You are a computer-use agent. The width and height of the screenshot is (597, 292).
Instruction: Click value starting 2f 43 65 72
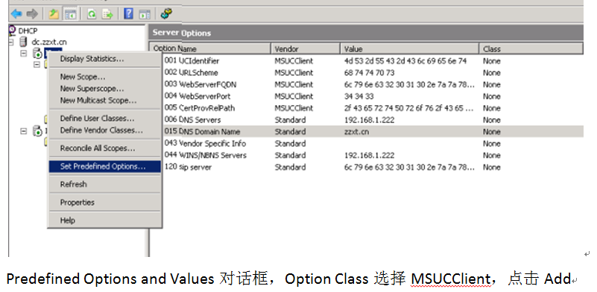click(x=409, y=108)
